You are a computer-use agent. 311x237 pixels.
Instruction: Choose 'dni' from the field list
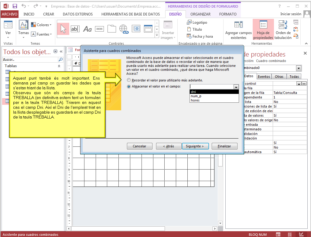(x=214, y=92)
